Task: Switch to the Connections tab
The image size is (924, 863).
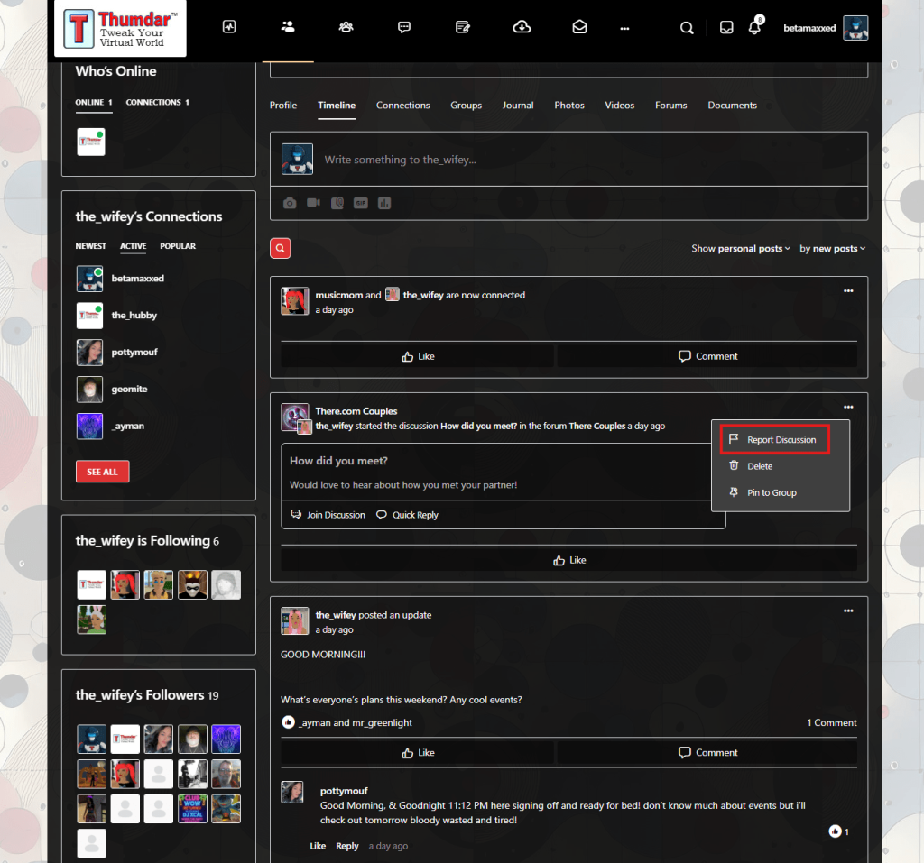Action: [x=403, y=105]
